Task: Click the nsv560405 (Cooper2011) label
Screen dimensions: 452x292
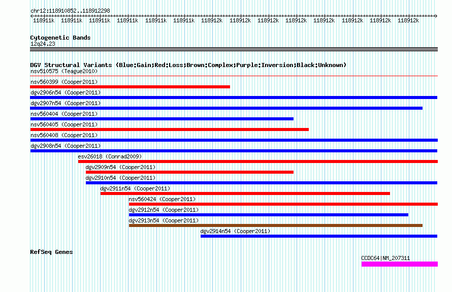Action: (64, 124)
